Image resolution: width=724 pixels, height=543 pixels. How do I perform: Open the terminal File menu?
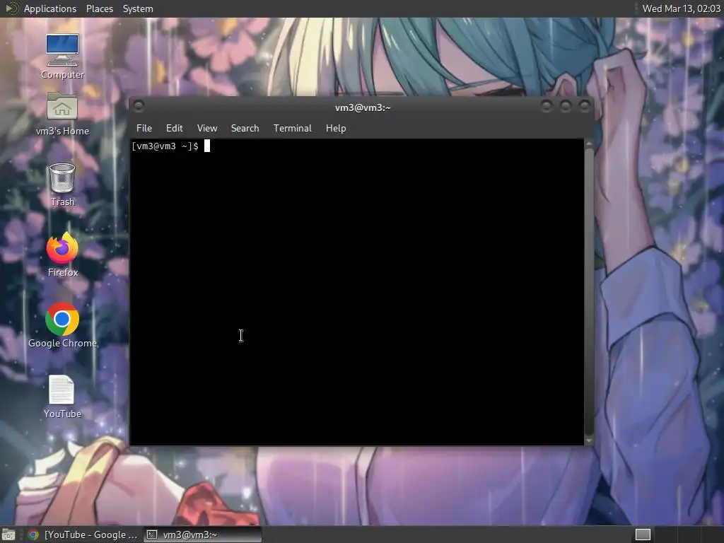tap(144, 129)
